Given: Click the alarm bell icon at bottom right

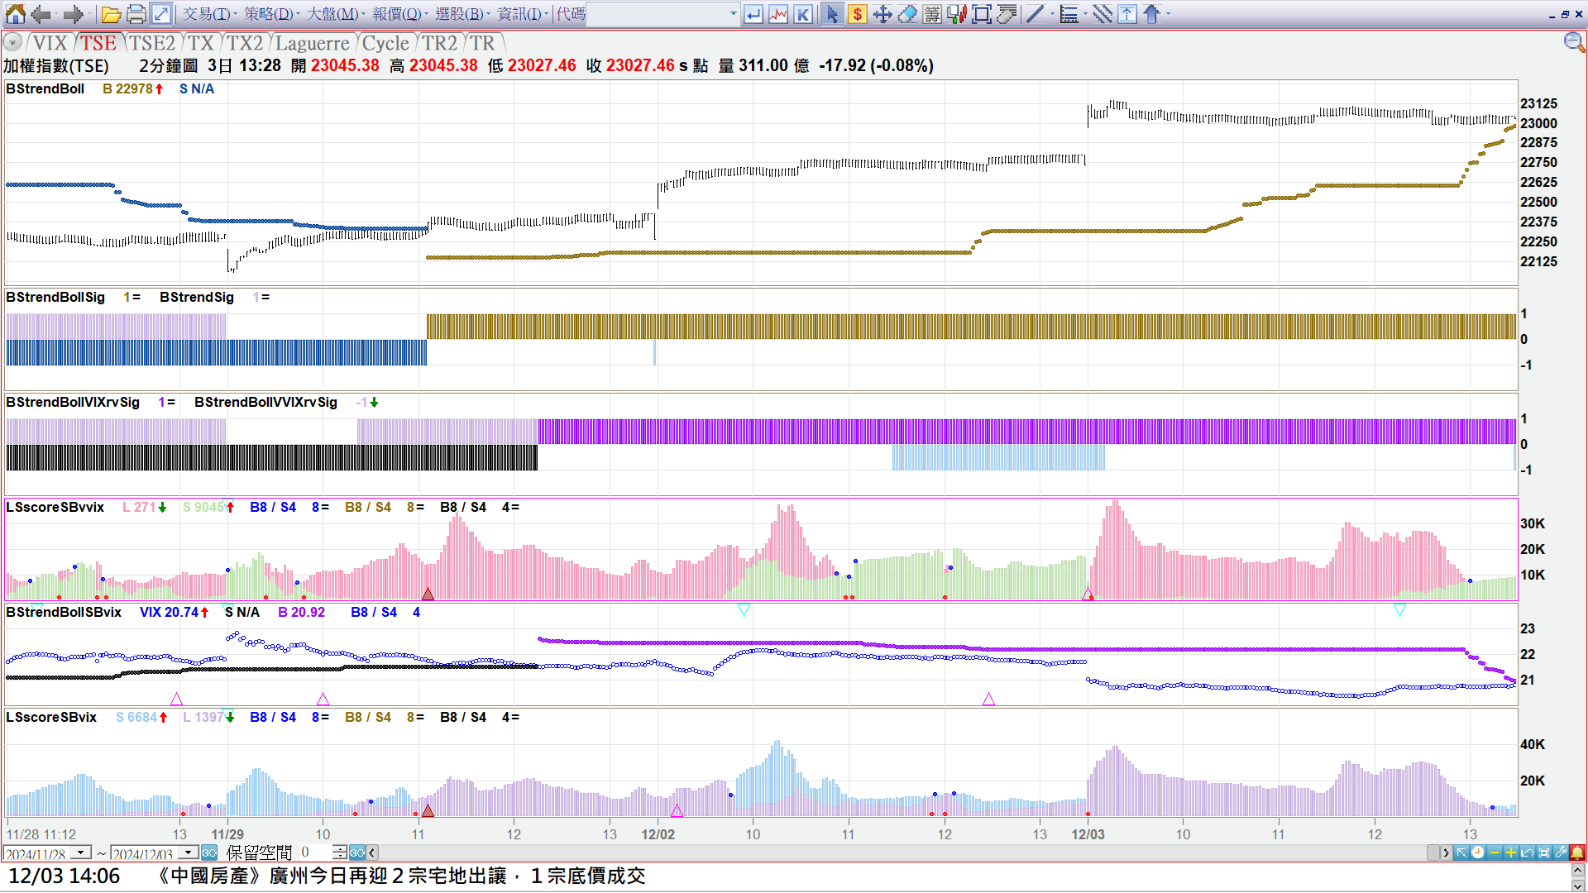Looking at the screenshot, I should [1577, 852].
